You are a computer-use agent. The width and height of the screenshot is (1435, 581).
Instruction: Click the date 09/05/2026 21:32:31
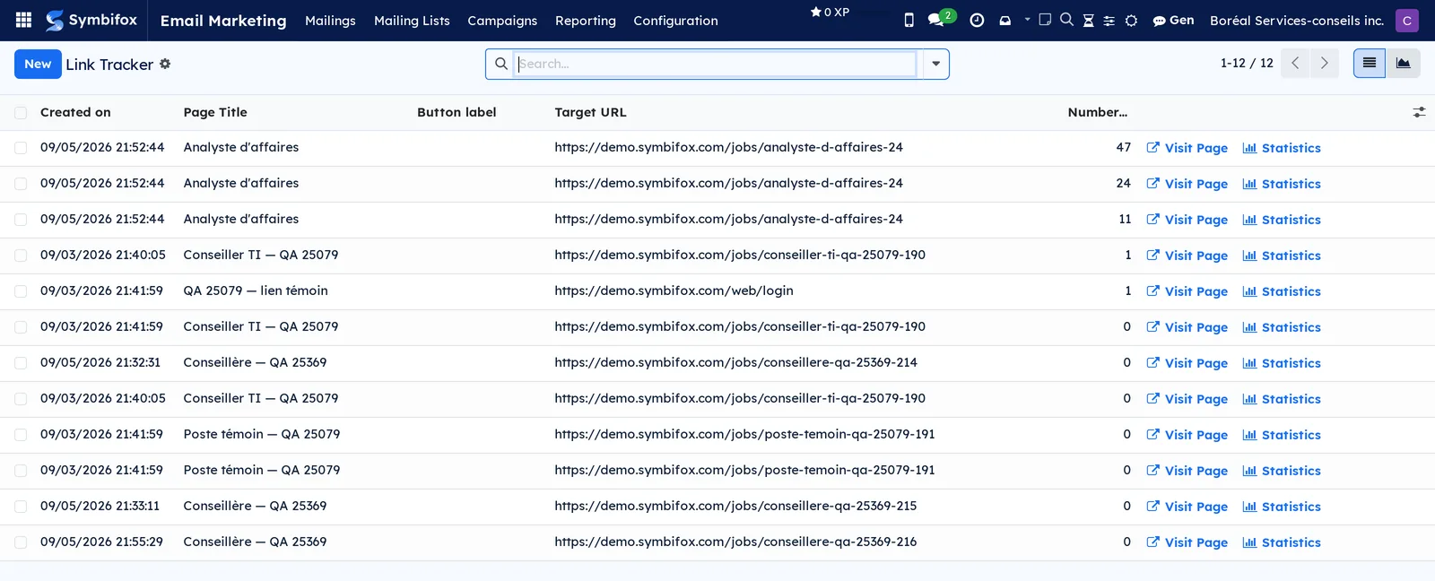(x=100, y=362)
